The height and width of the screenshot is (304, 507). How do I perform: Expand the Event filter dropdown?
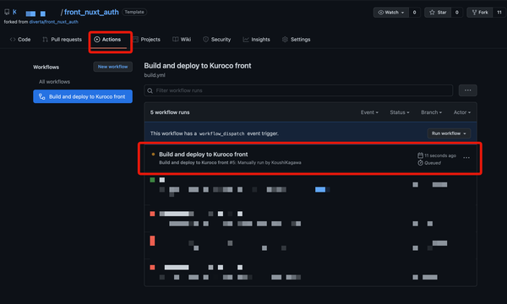[369, 112]
